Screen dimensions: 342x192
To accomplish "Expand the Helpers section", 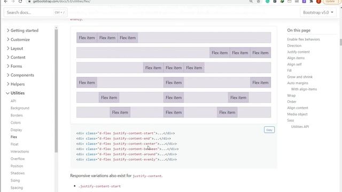I will tap(15, 84).
